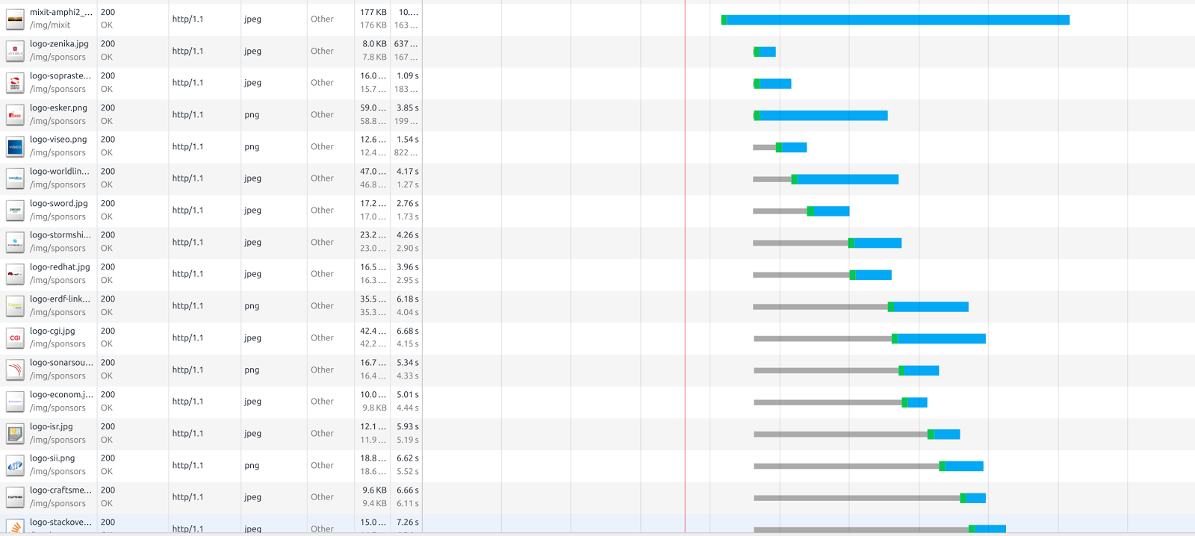This screenshot has height=536, width=1195.
Task: Click the 8.0 KB size cell
Action: click(x=374, y=44)
